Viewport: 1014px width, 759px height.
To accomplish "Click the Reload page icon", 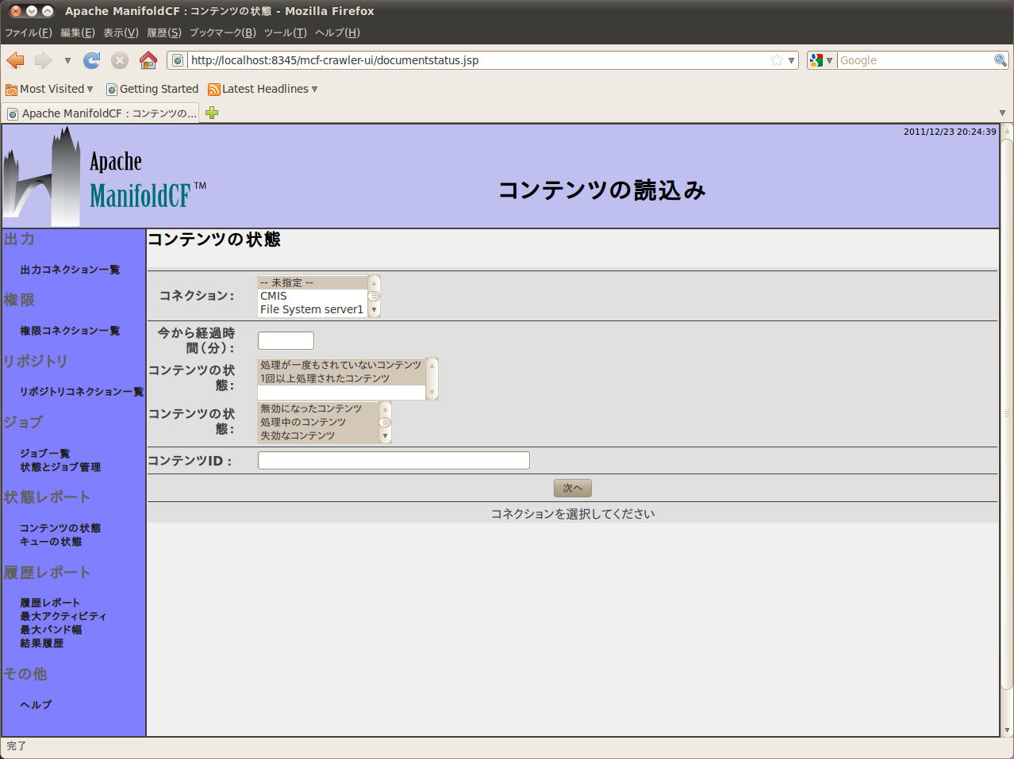I will (x=92, y=60).
